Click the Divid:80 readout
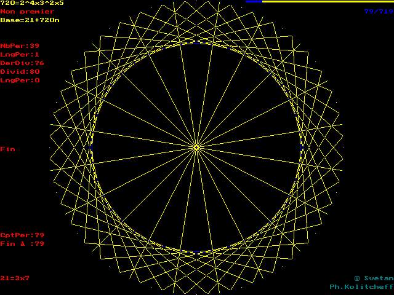 tap(20, 71)
